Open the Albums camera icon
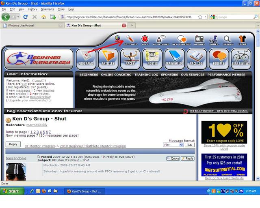 pyautogui.click(x=199, y=40)
